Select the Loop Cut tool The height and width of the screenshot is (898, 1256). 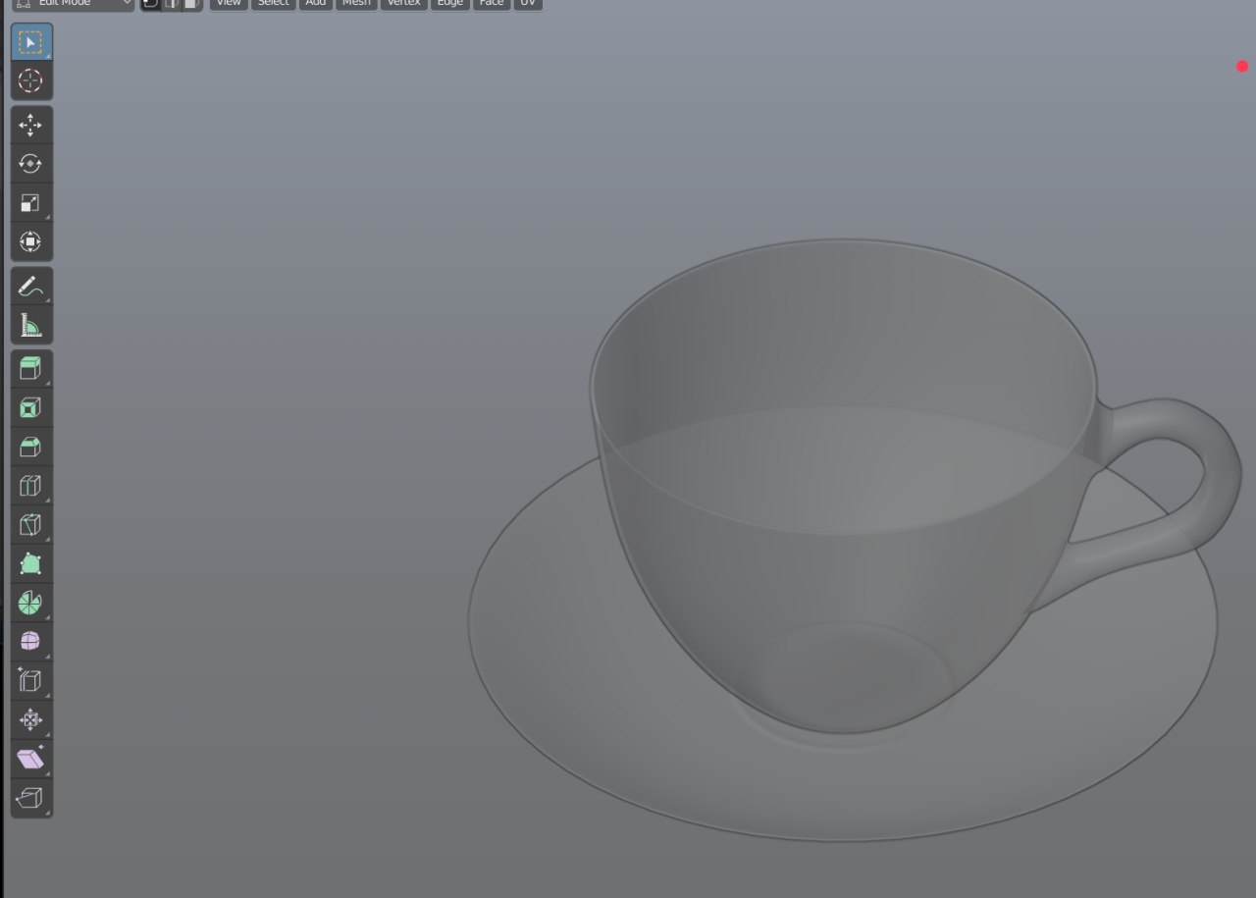click(x=30, y=486)
